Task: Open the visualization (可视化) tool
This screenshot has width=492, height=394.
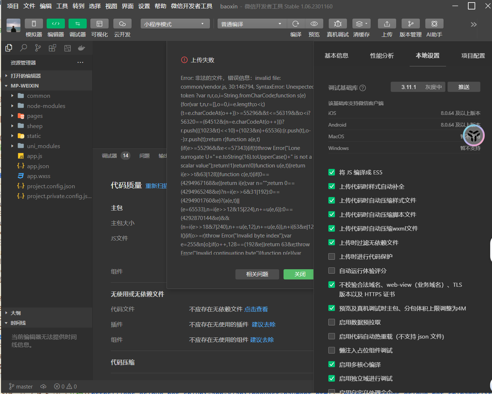Action: tap(99, 24)
